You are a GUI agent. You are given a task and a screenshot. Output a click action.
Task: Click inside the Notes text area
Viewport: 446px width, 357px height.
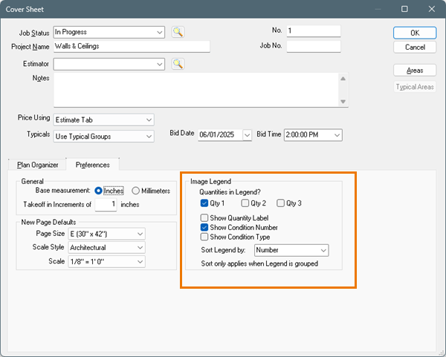coord(195,90)
